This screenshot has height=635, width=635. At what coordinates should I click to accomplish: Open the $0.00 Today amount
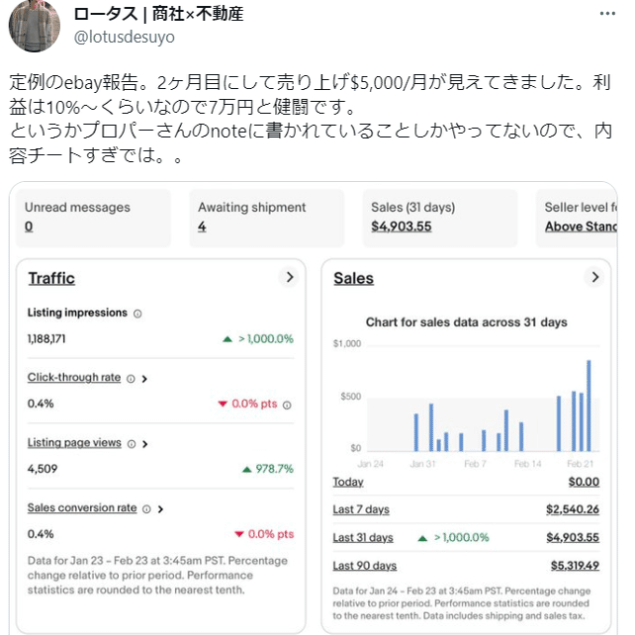584,482
